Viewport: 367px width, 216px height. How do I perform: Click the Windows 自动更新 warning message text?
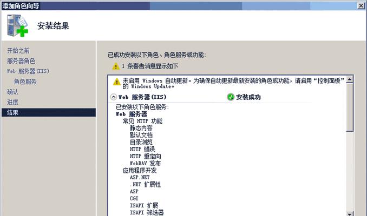coord(233,83)
